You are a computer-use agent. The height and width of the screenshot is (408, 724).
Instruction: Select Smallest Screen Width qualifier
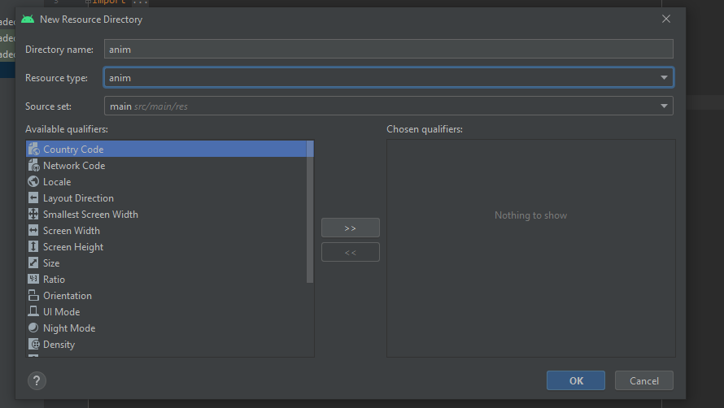(x=166, y=214)
